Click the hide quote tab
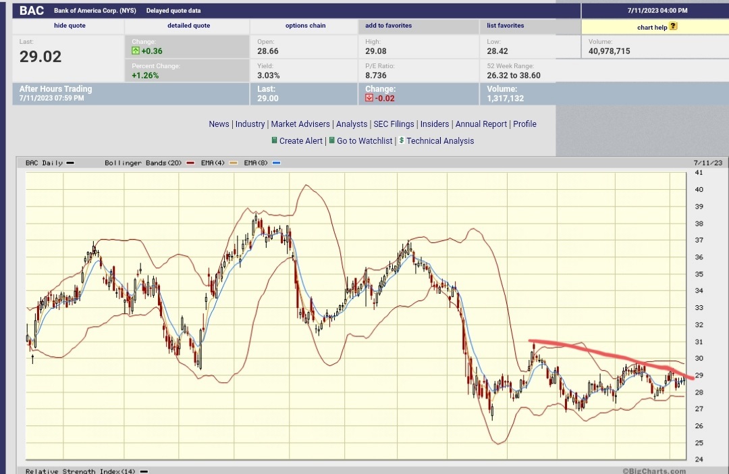This screenshot has height=474, width=729. point(70,26)
